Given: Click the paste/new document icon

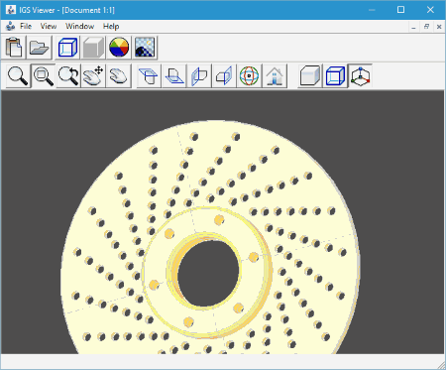Looking at the screenshot, I should pos(14,48).
